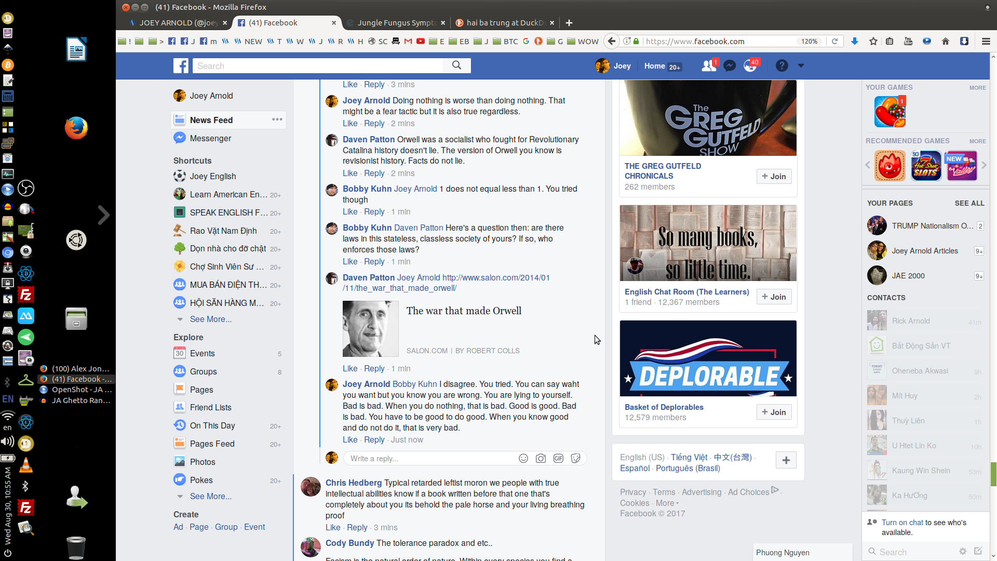
Task: Expand See More under Shortcuts
Action: click(x=210, y=319)
